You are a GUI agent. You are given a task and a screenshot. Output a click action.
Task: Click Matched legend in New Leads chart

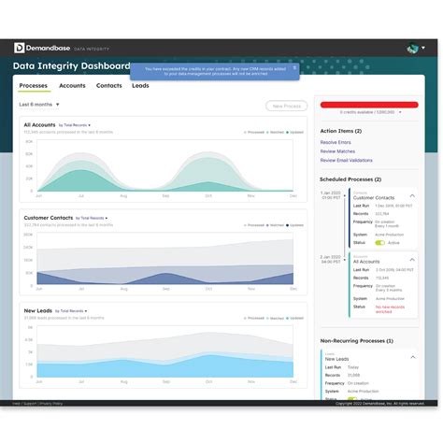pyautogui.click(x=276, y=318)
